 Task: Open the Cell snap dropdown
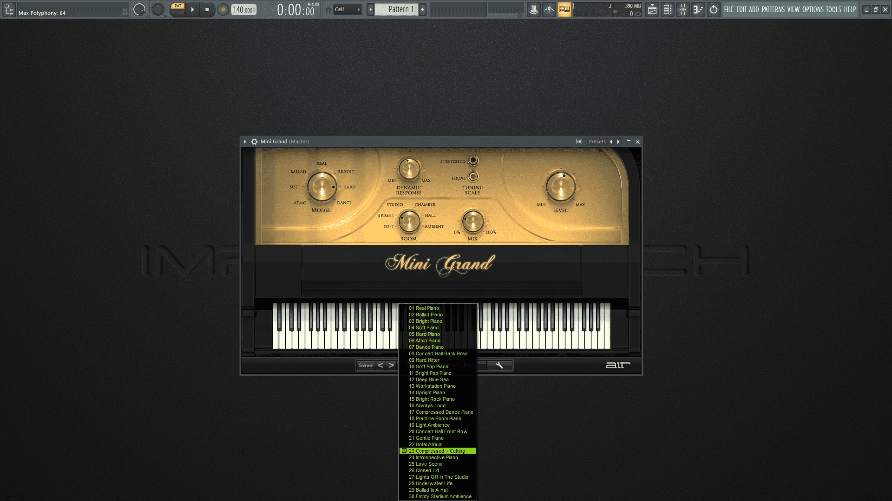348,9
